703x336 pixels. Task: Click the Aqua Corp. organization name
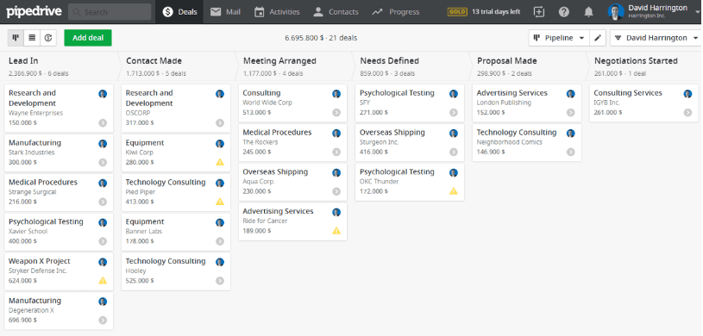[x=259, y=182]
